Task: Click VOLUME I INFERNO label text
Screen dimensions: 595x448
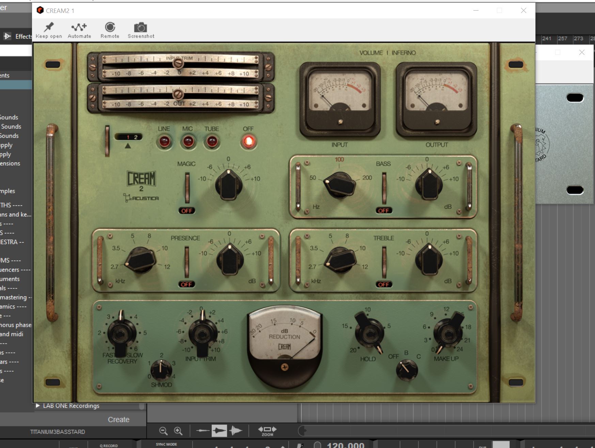Action: coord(388,53)
